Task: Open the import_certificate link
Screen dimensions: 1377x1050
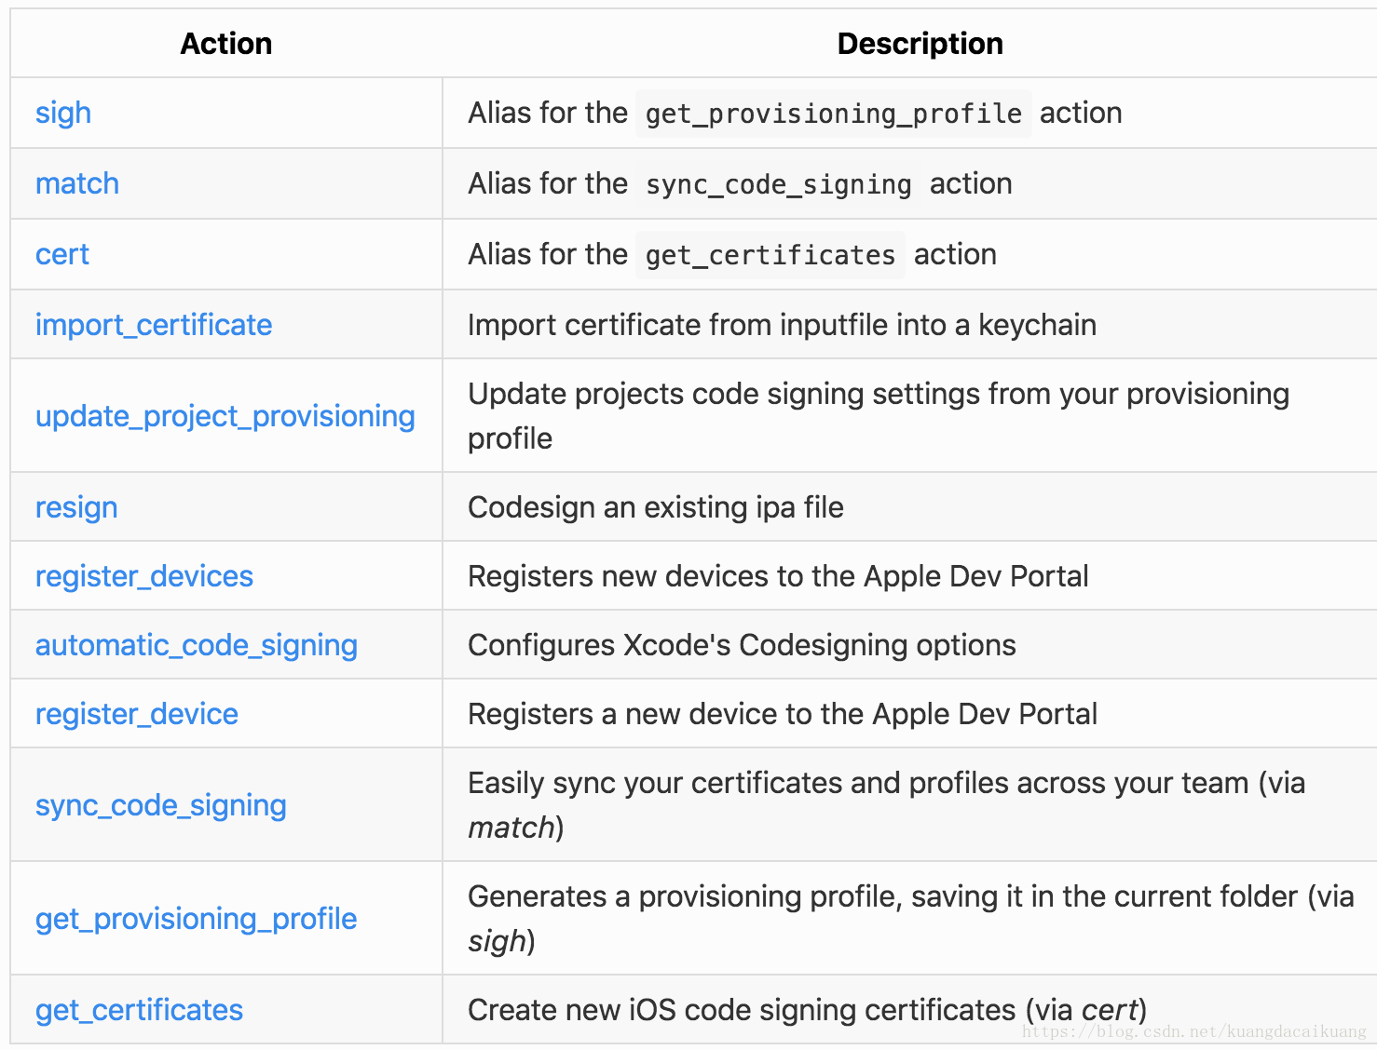Action: (x=154, y=325)
